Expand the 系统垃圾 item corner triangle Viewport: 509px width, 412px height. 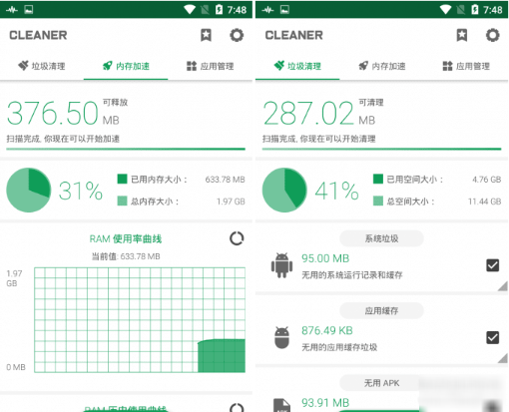[503, 286]
